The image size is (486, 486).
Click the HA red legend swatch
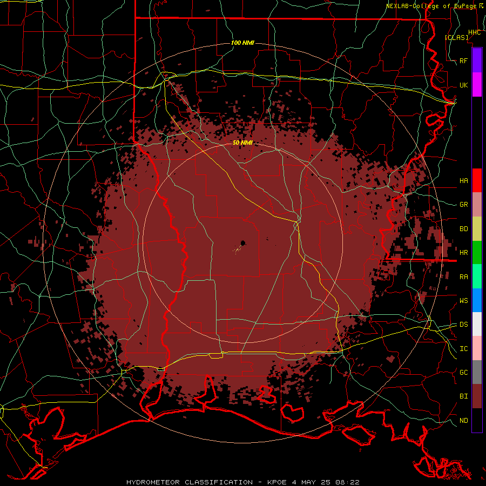[x=477, y=180]
